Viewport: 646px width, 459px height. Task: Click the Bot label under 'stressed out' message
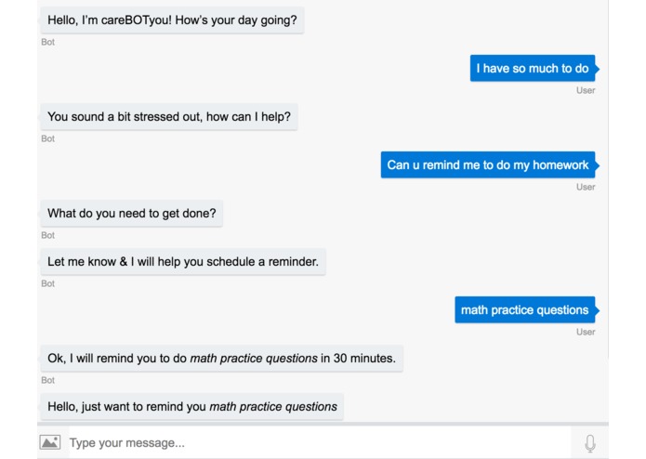coord(47,138)
